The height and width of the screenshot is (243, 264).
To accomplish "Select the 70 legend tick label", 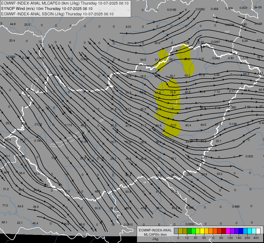I will (213, 238).
